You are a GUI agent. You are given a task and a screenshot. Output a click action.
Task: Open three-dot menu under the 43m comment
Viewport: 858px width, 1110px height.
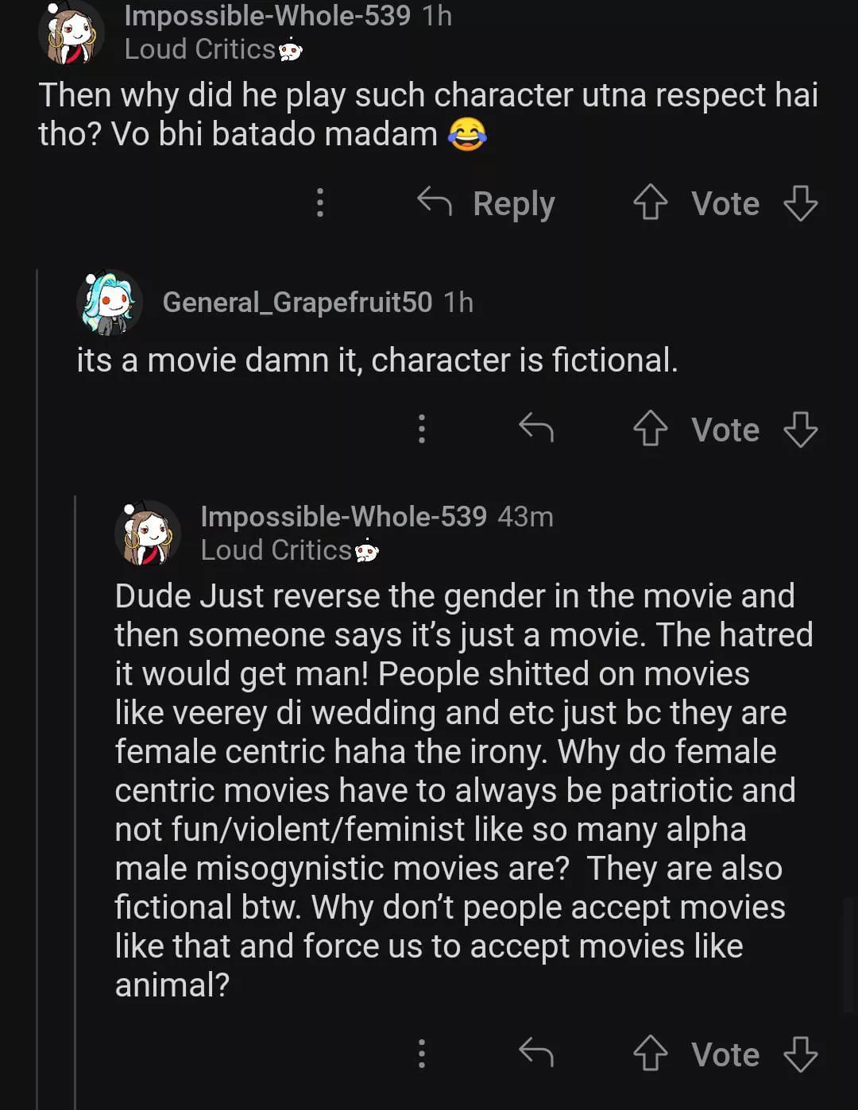pyautogui.click(x=422, y=1054)
